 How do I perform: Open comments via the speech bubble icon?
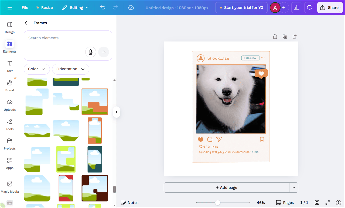click(x=309, y=8)
